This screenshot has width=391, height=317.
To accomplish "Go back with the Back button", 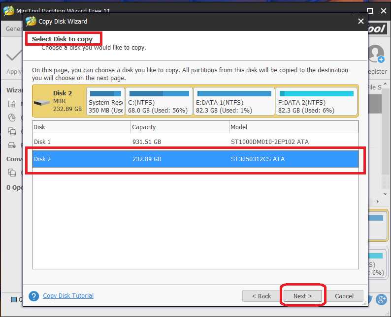I will point(261,296).
